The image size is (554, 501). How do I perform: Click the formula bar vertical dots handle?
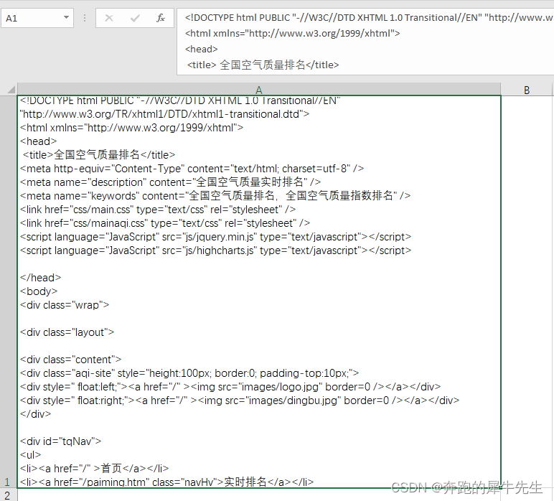pyautogui.click(x=85, y=18)
